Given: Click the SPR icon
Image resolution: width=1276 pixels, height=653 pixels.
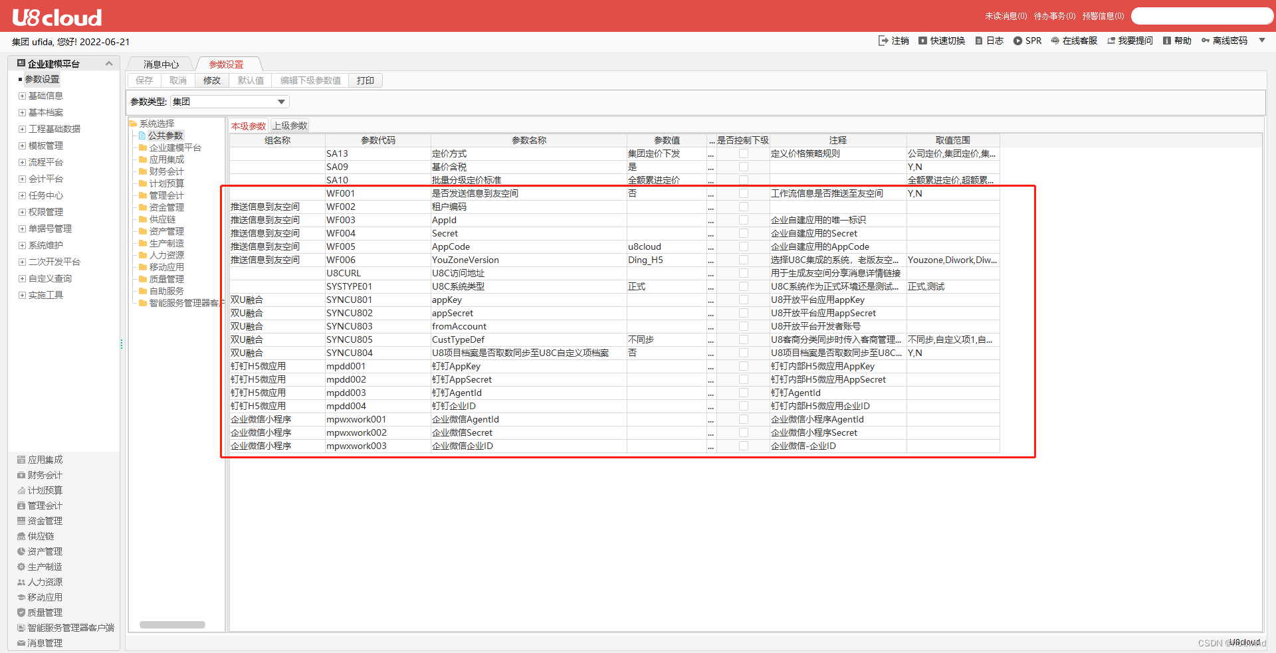Looking at the screenshot, I should pos(1027,41).
